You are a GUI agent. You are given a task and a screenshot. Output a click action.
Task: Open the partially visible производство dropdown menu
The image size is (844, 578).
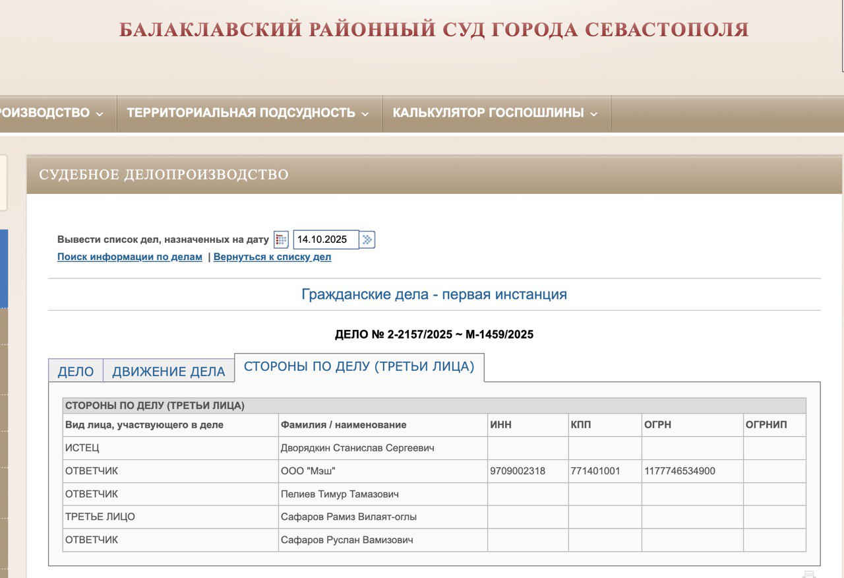pyautogui.click(x=51, y=113)
